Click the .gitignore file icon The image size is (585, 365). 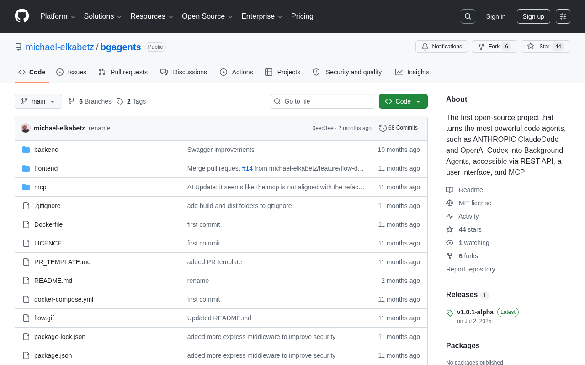[26, 206]
